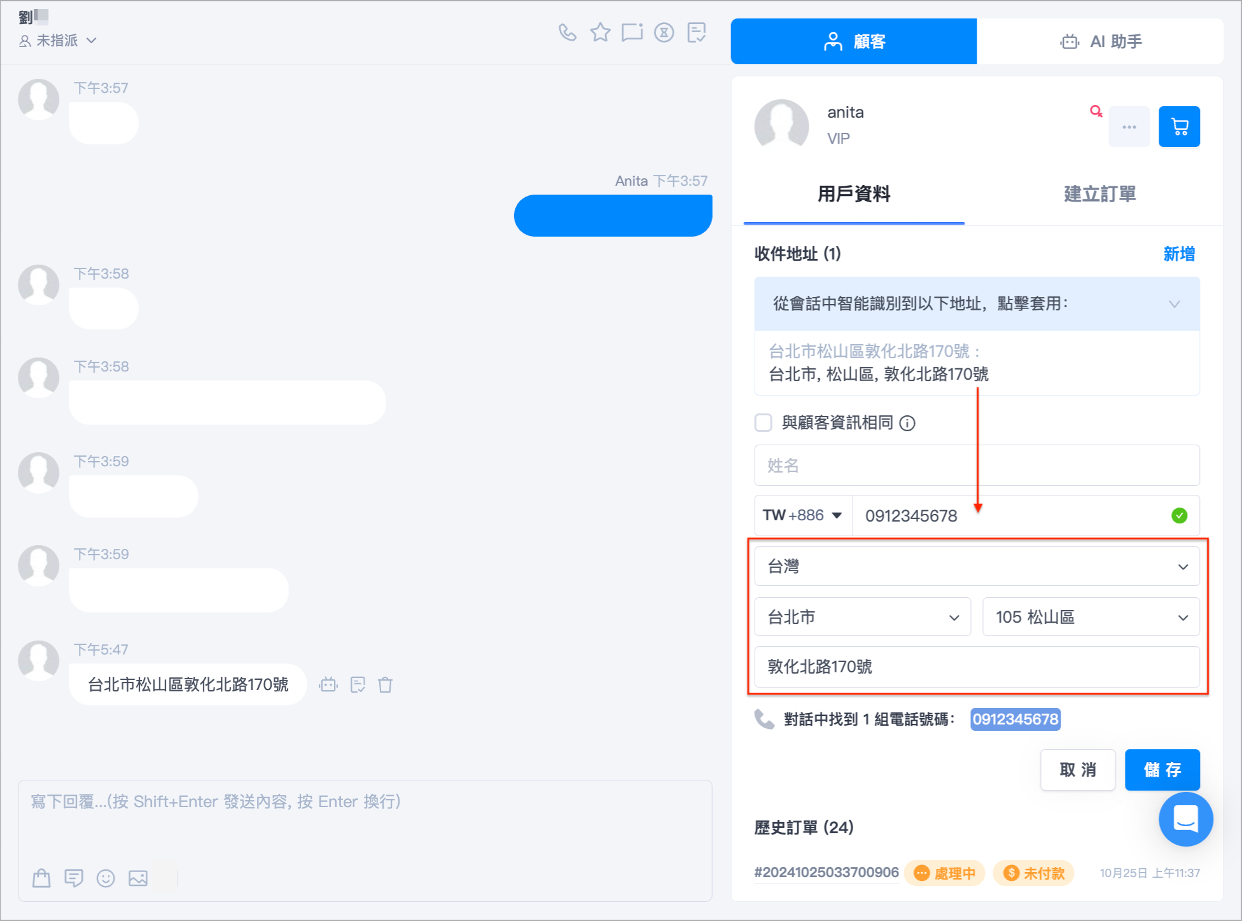This screenshot has height=921, width=1242.
Task: Select the 用戶資料 tab
Action: pyautogui.click(x=854, y=195)
